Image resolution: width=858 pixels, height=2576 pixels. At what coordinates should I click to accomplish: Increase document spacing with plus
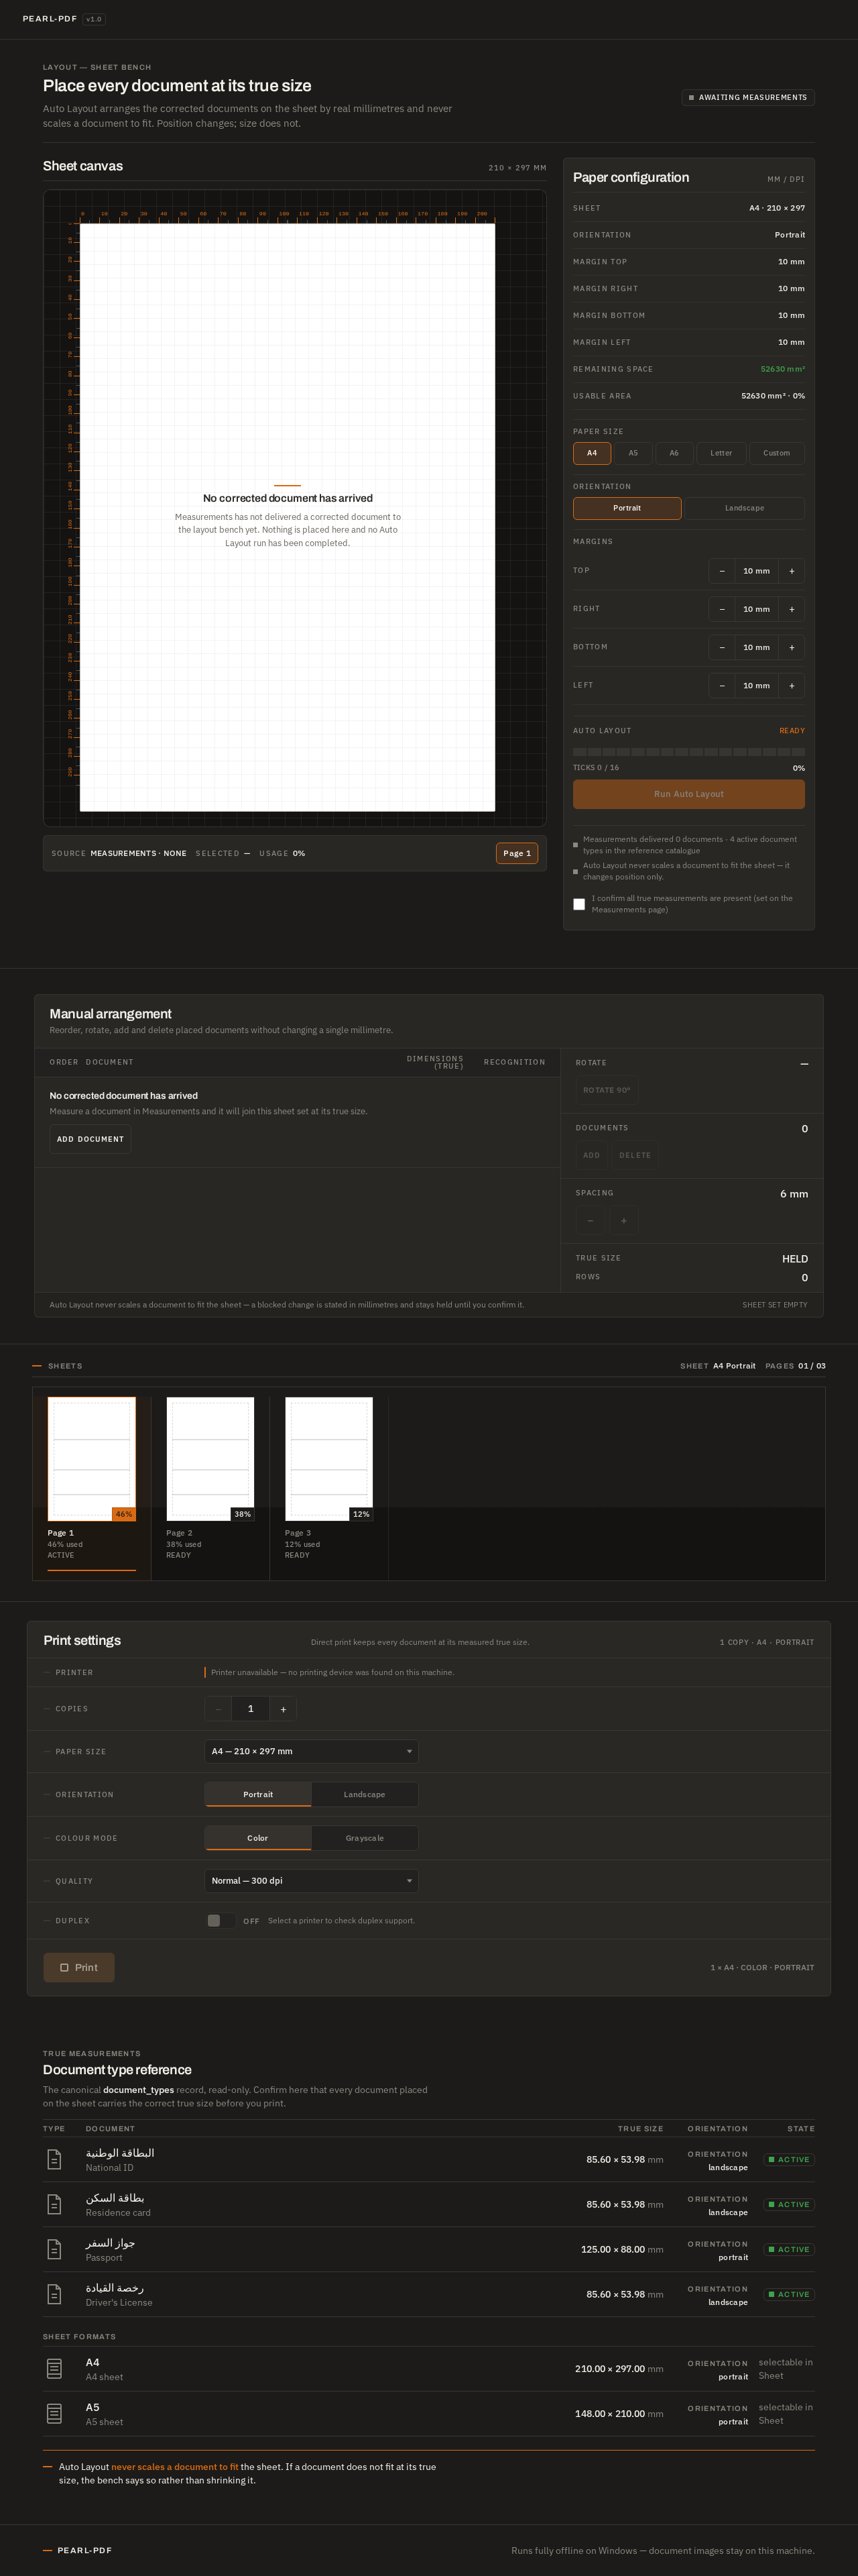click(x=624, y=1220)
